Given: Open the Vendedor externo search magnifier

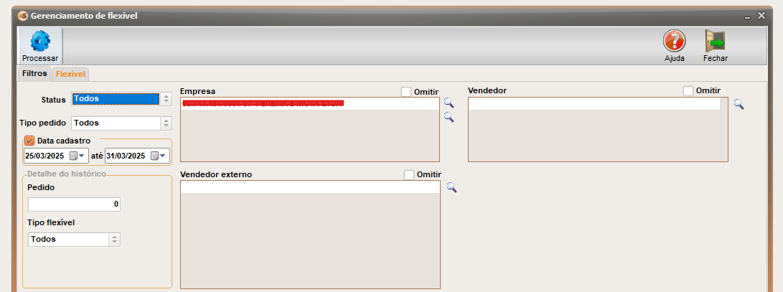Looking at the screenshot, I should [451, 187].
